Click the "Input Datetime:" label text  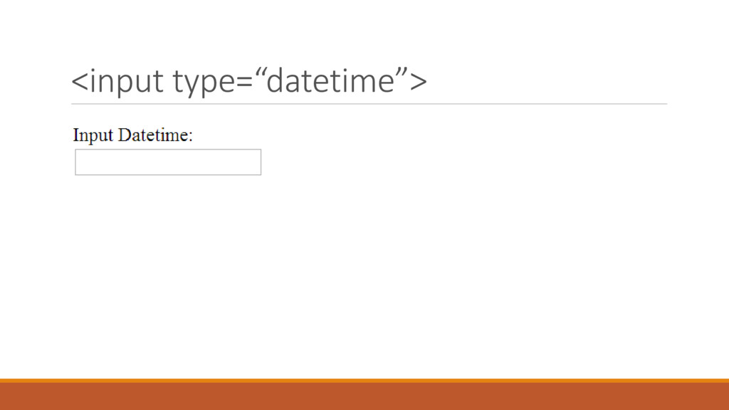point(133,135)
